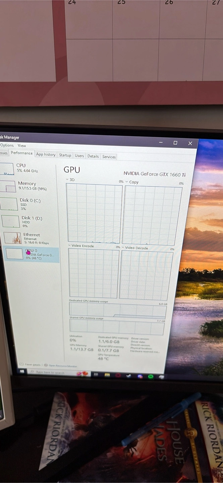223x483 pixels.
Task: Click the Shared GPU memory usage graph
Action: coord(117,327)
